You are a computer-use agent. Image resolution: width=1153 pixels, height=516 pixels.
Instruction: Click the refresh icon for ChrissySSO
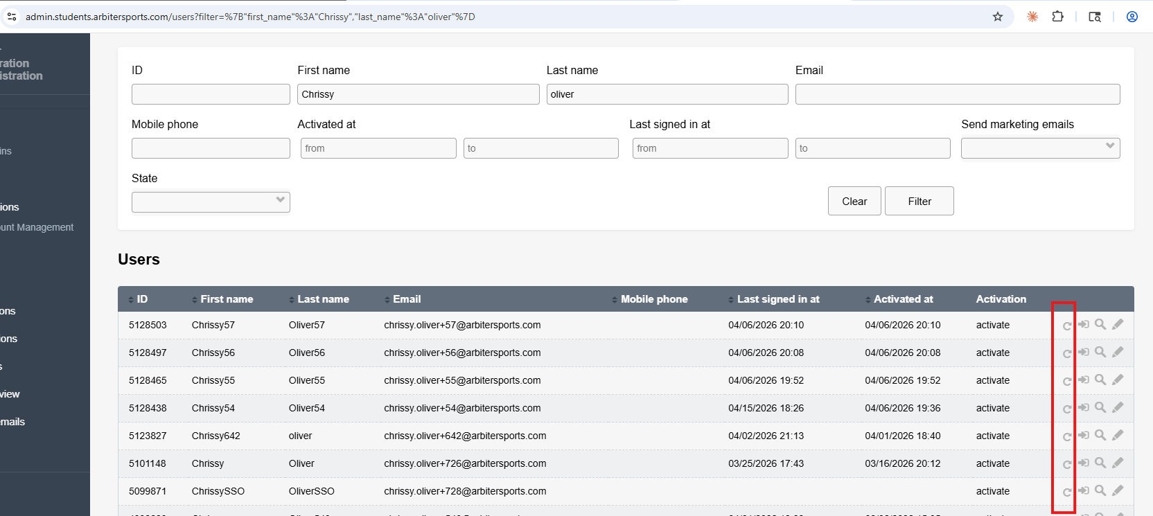coord(1067,492)
